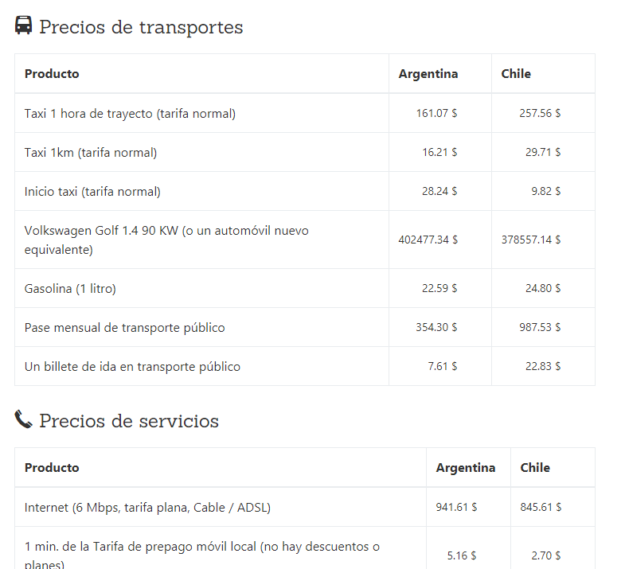
Task: Select the Argentina column header in transportes table
Action: tap(428, 74)
